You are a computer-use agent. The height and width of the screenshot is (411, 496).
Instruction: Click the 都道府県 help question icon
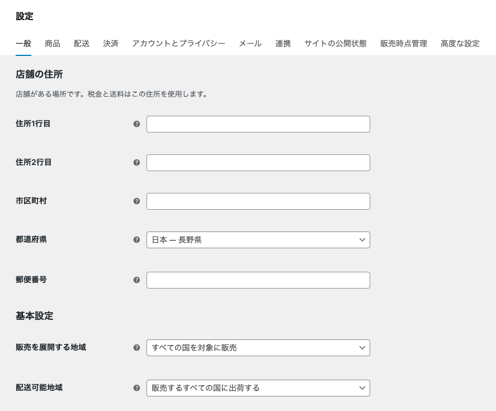[x=136, y=240]
